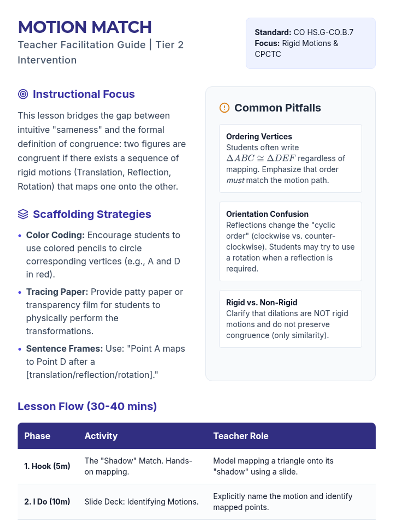The image size is (393, 524).
Task: Click the Teacher Role column header
Action: click(241, 436)
